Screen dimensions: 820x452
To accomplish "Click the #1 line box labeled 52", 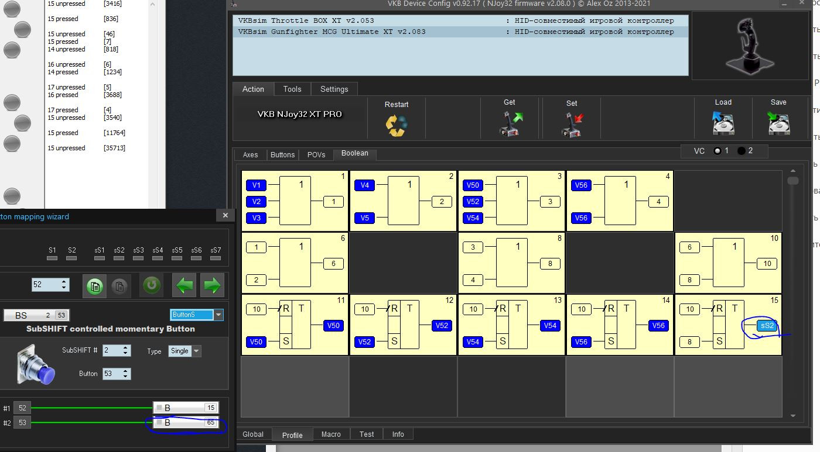I will point(22,408).
